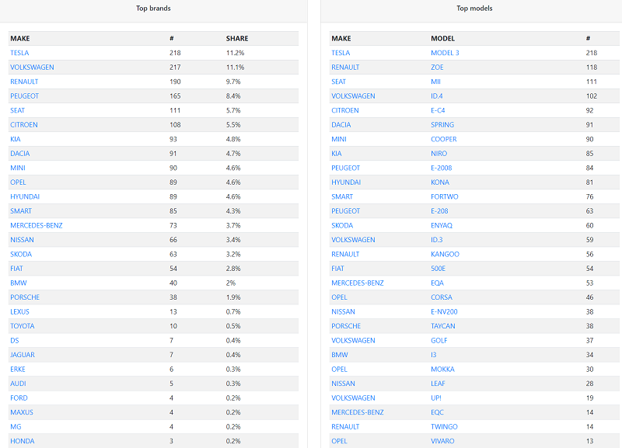Open the ID.4 model link

(437, 96)
